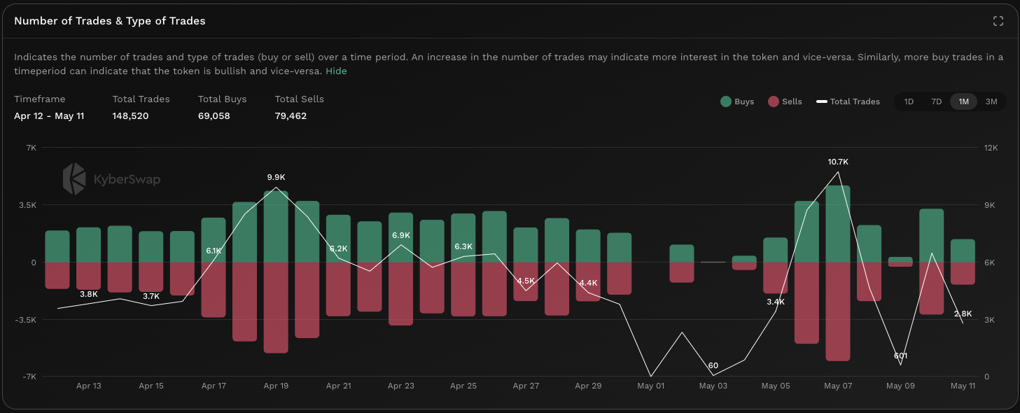Image resolution: width=1020 pixels, height=413 pixels.
Task: Click the red sell bar for Apr 19
Action: pyautogui.click(x=276, y=307)
